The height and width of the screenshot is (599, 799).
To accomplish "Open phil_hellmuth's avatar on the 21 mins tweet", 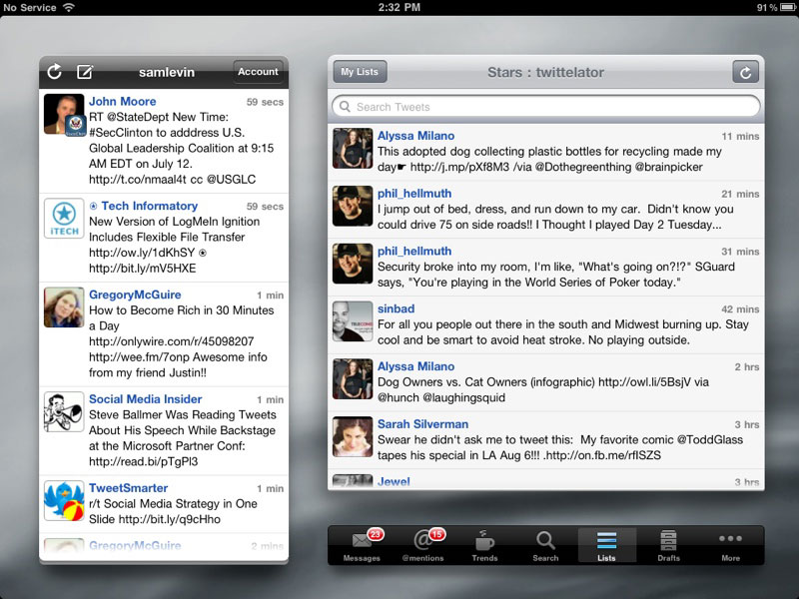I will [x=353, y=206].
